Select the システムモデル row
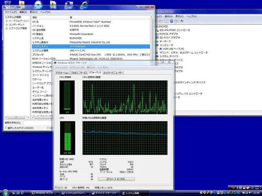Screen dimensions: 262x196 [91, 46]
